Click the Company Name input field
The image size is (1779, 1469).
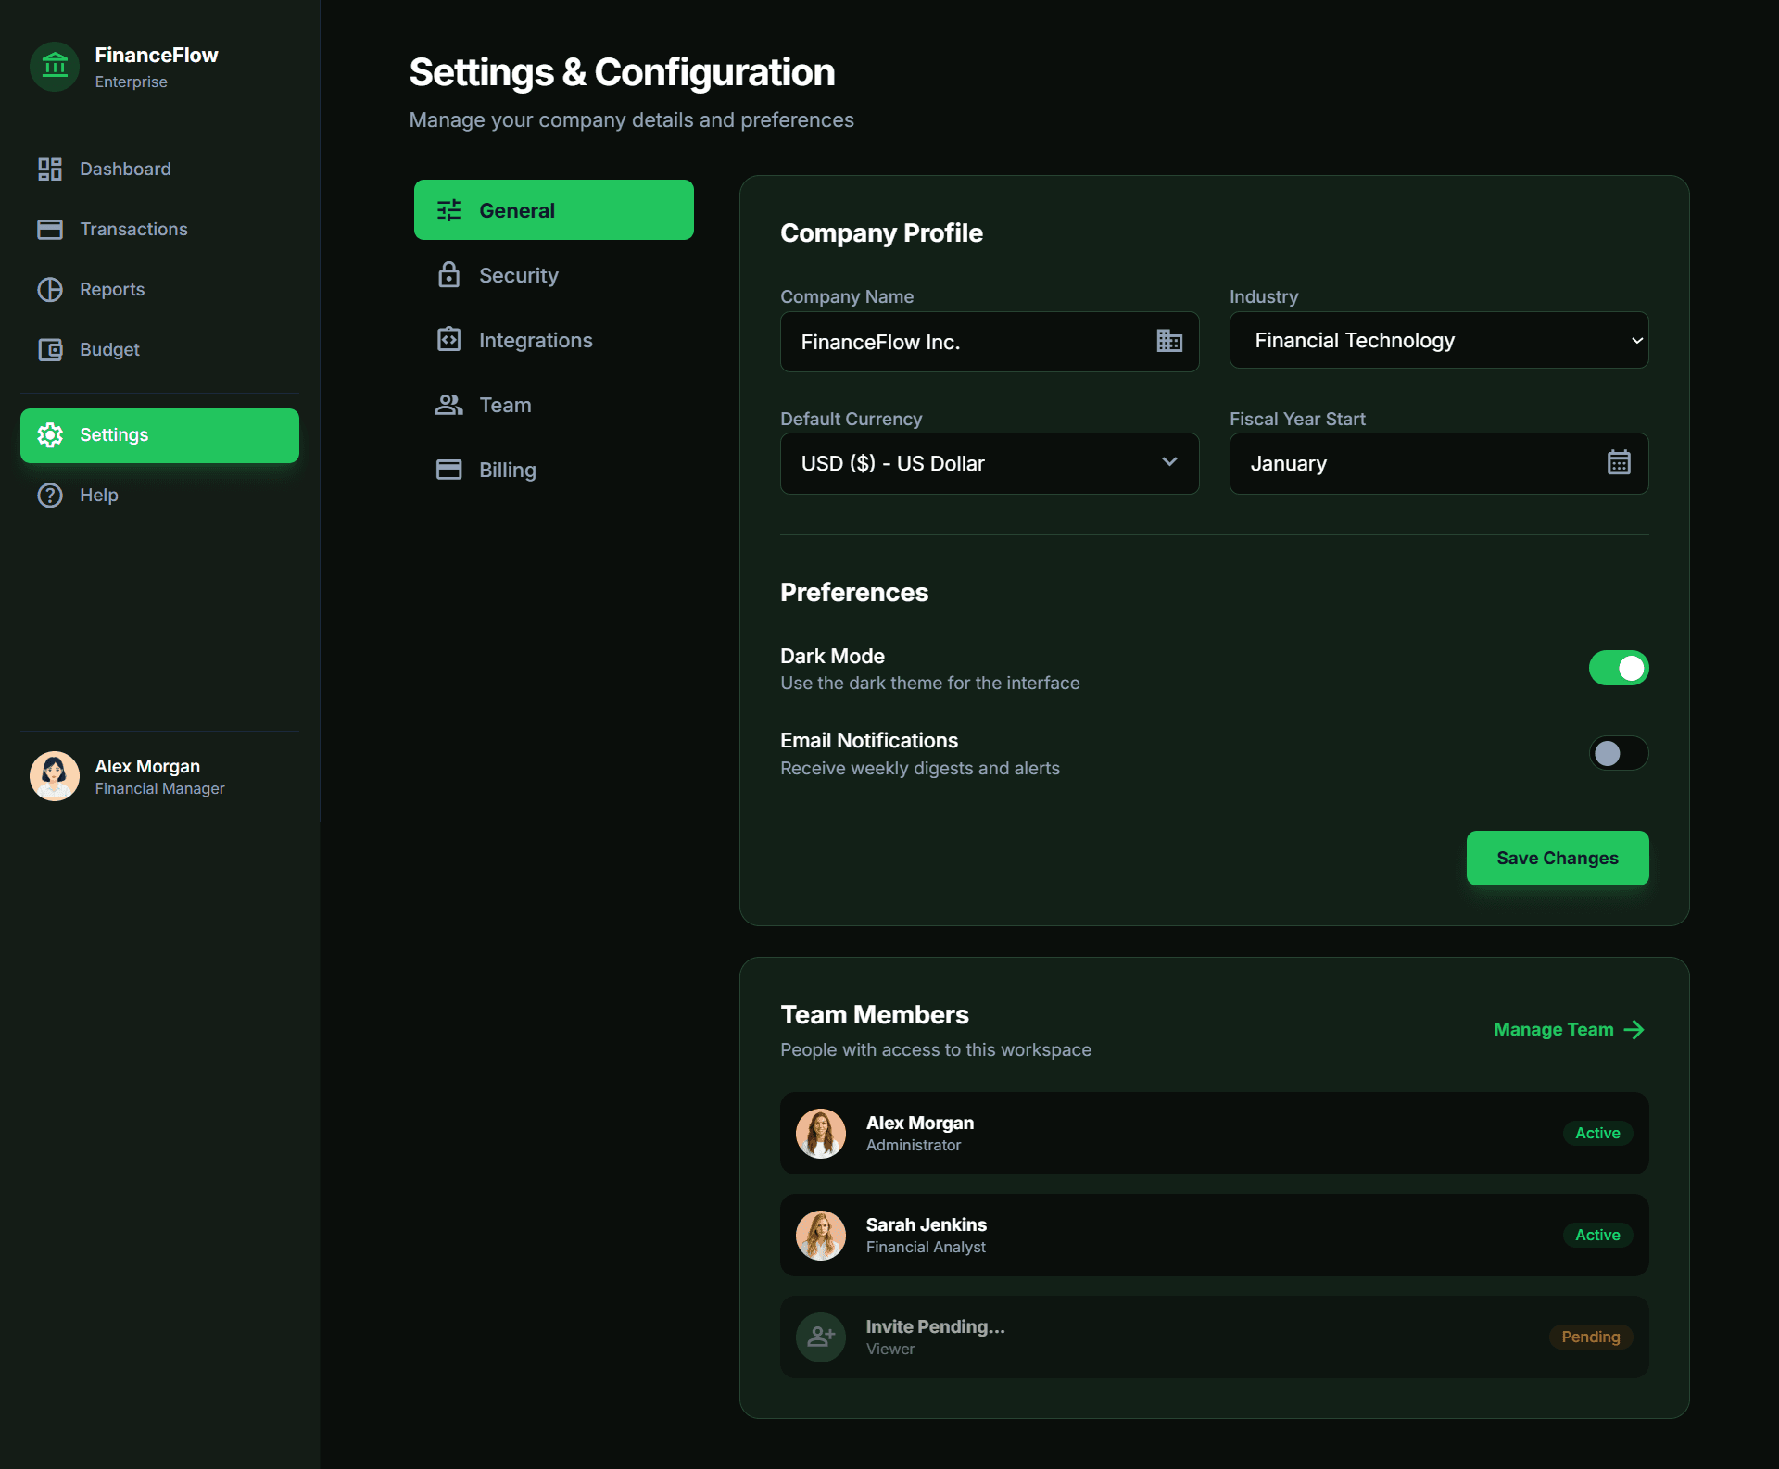pos(964,342)
